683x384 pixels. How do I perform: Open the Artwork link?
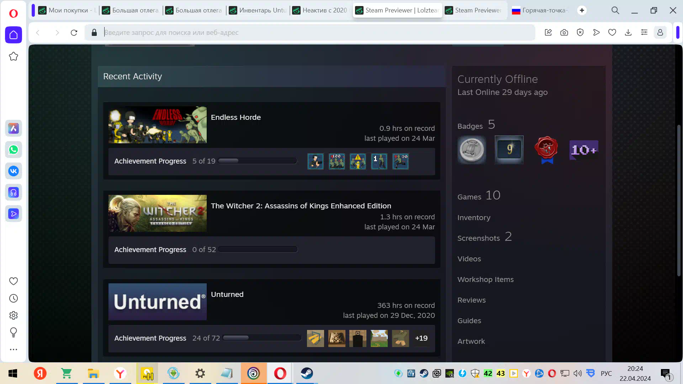click(x=471, y=341)
